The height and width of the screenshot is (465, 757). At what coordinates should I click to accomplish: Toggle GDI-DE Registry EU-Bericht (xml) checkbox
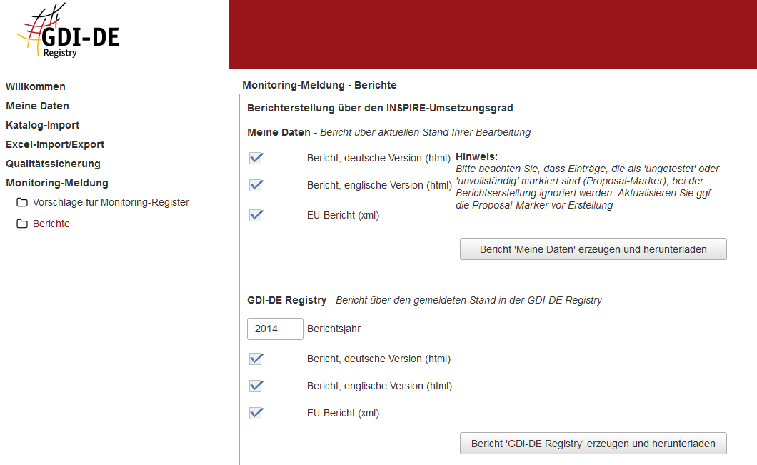(256, 413)
